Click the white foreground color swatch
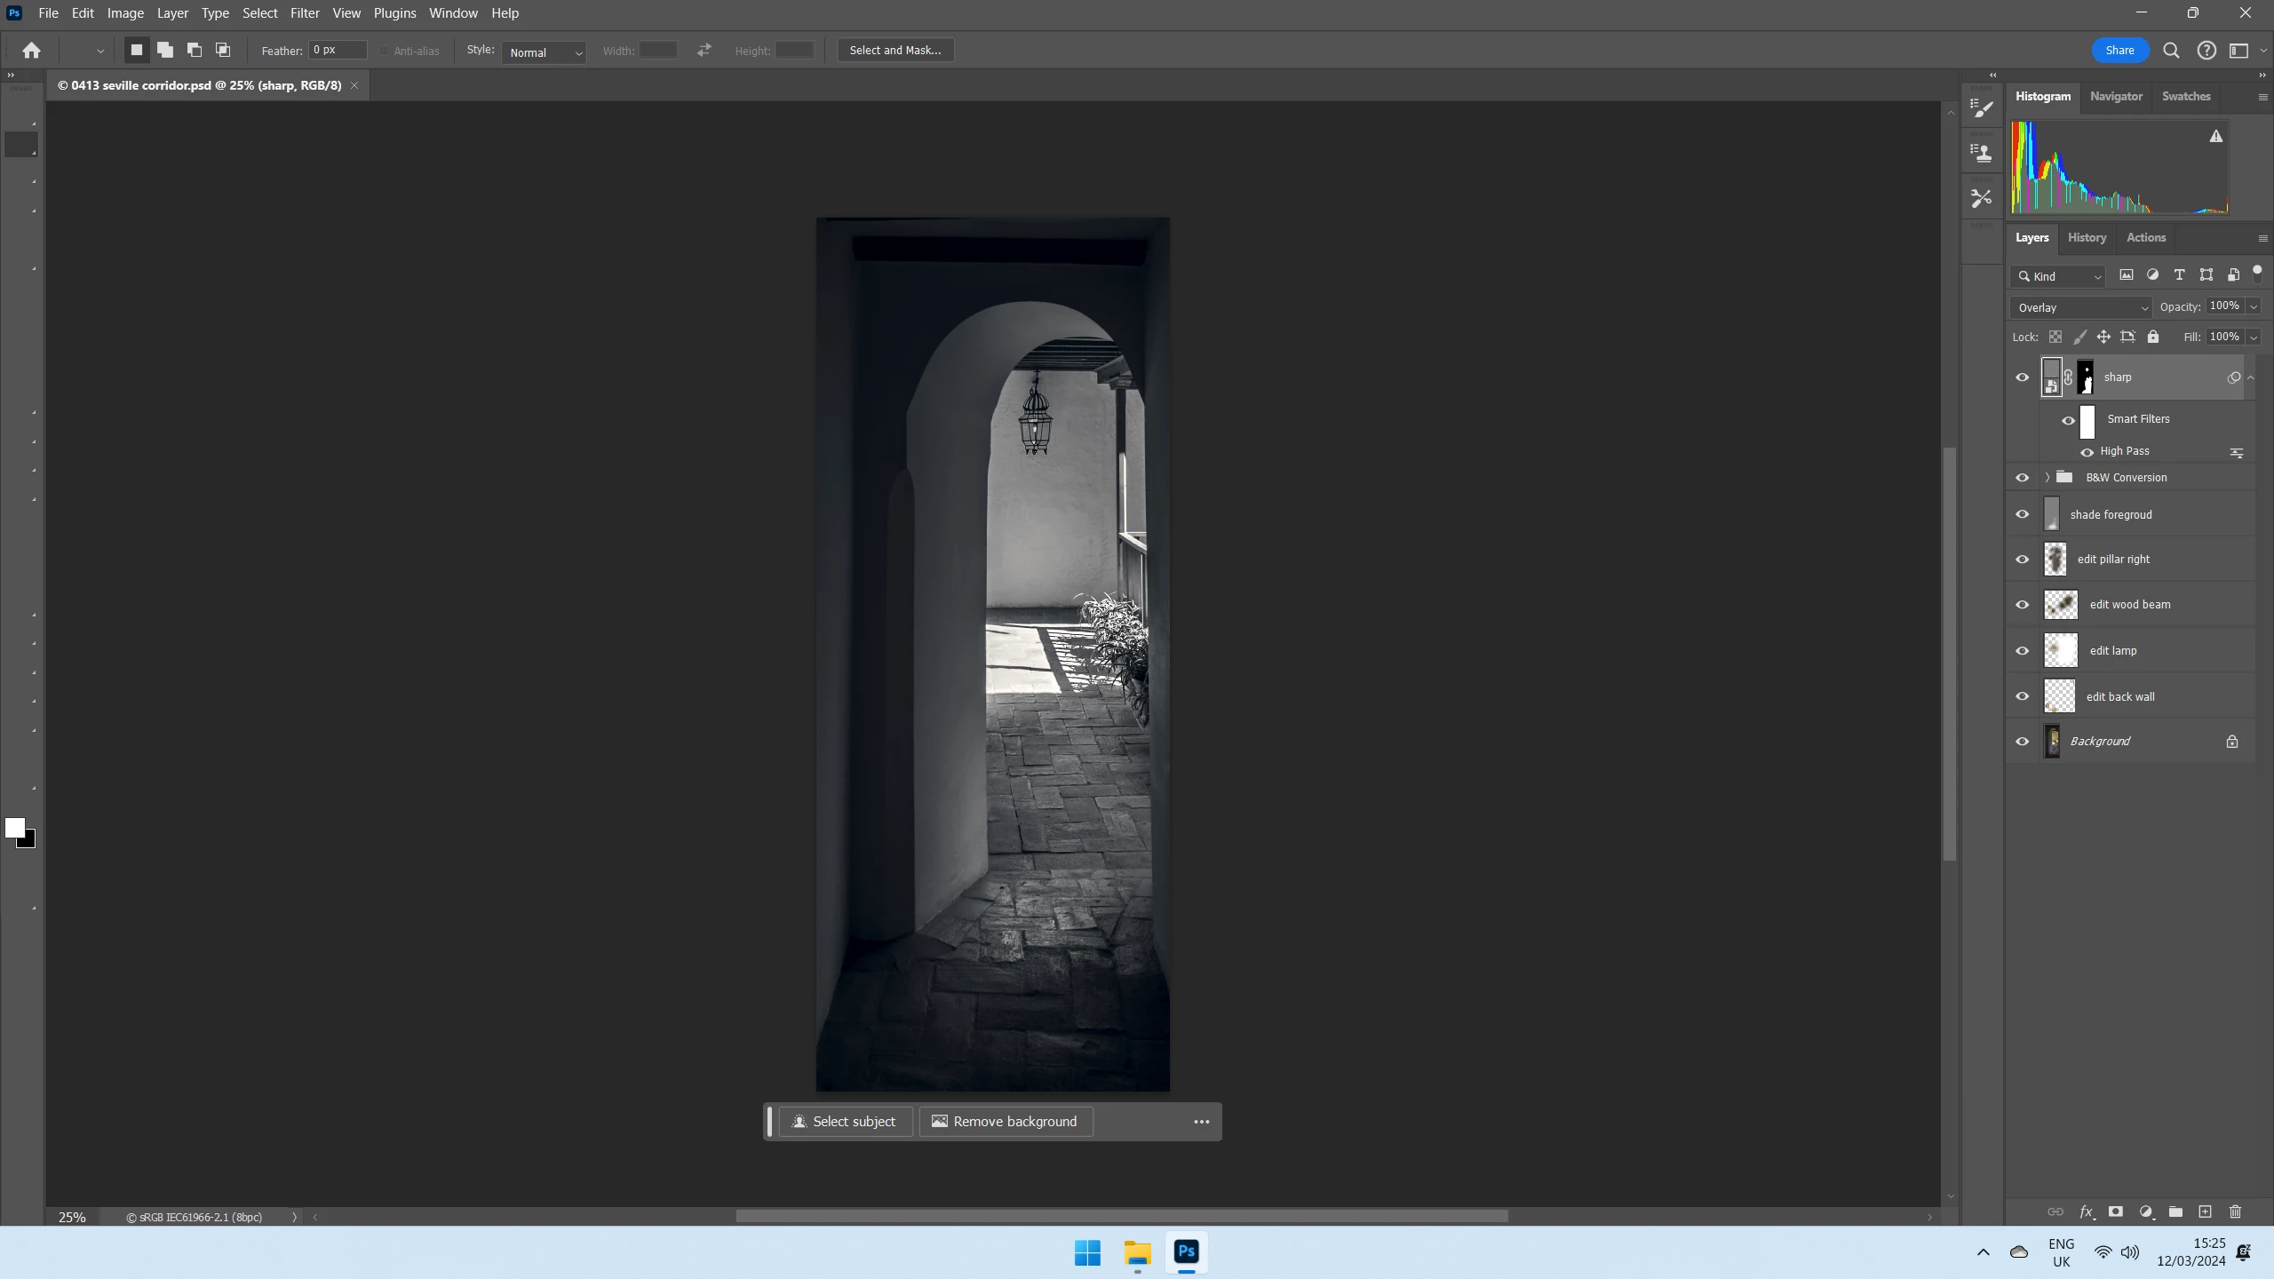This screenshot has width=2274, height=1279. point(13,827)
